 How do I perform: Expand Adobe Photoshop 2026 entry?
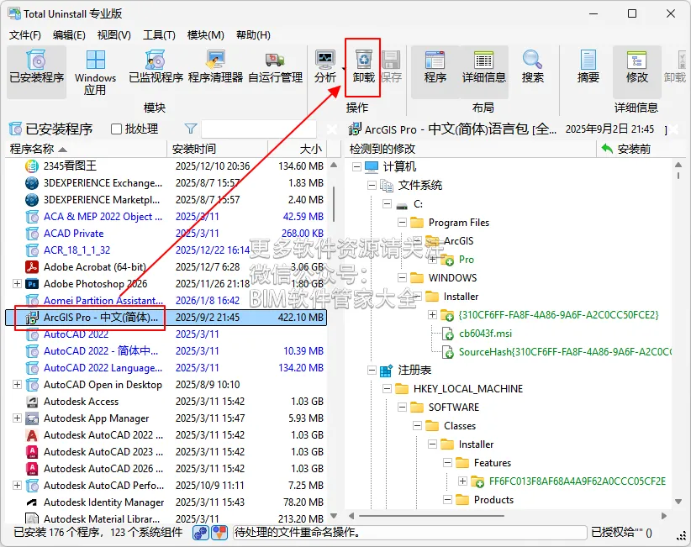[17, 284]
